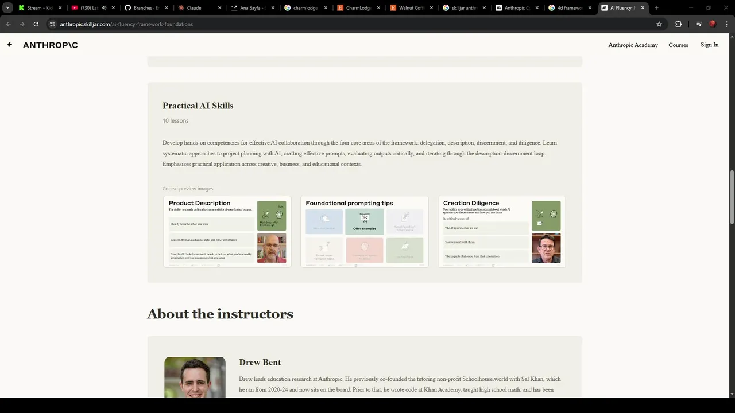Image resolution: width=735 pixels, height=413 pixels.
Task: Click the address bar URL
Action: pos(126,24)
